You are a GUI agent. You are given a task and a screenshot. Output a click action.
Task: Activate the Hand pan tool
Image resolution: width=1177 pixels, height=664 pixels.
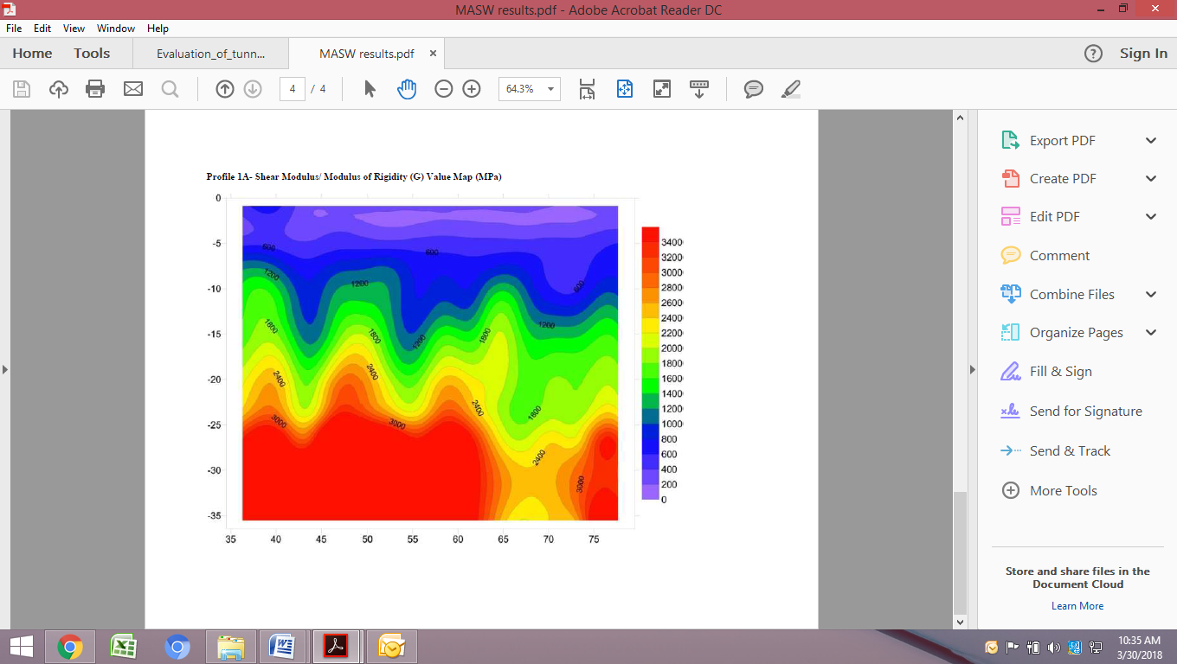tap(407, 89)
